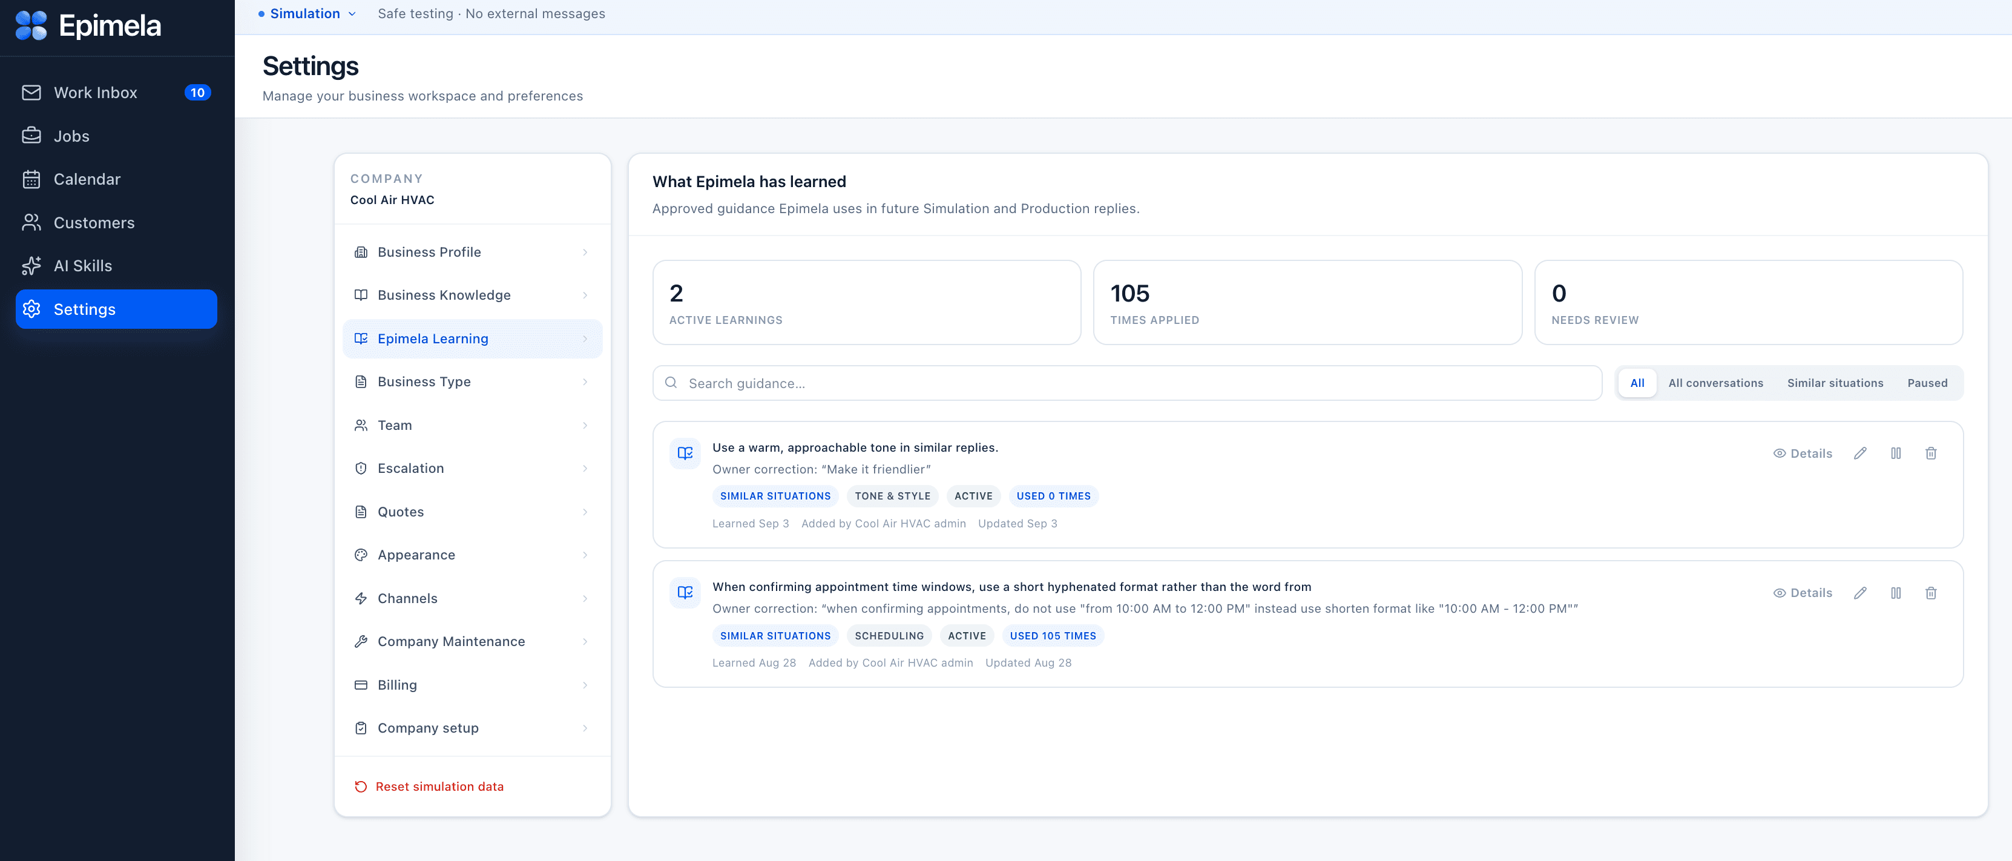
Task: Click the Team people icon
Action: [361, 425]
